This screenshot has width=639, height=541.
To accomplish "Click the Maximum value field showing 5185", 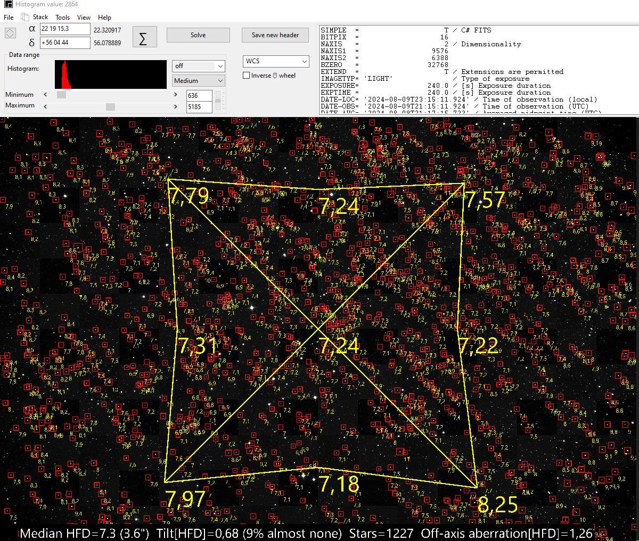I will point(199,107).
